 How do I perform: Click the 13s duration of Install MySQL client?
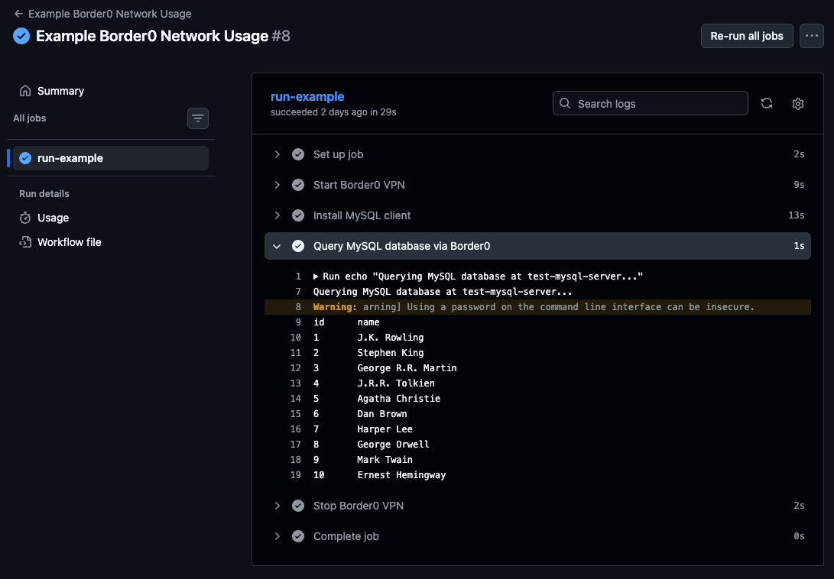click(x=797, y=215)
